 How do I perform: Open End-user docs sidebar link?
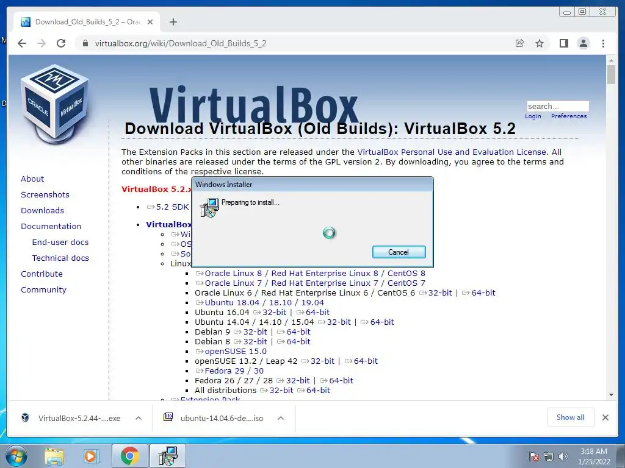pos(60,243)
